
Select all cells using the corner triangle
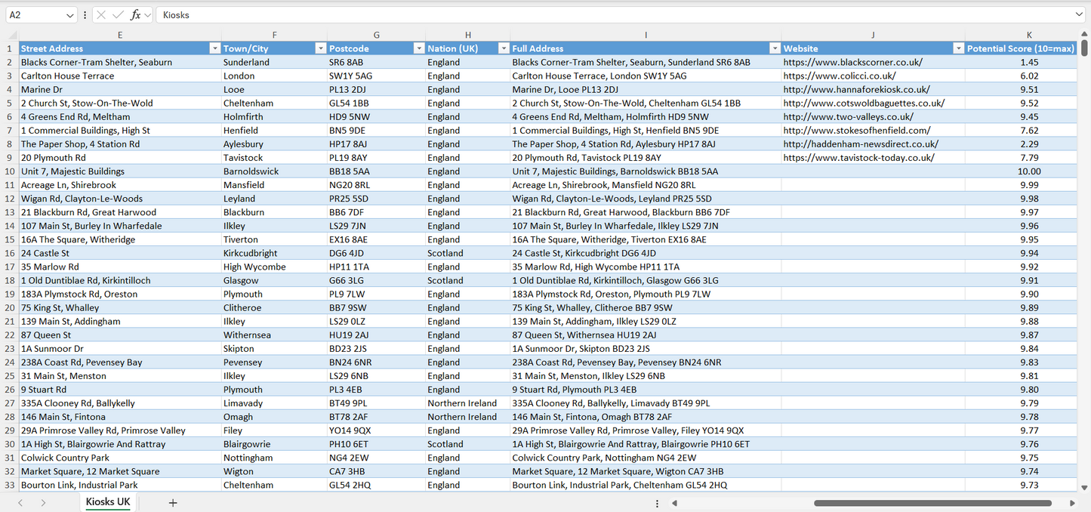(x=11, y=35)
